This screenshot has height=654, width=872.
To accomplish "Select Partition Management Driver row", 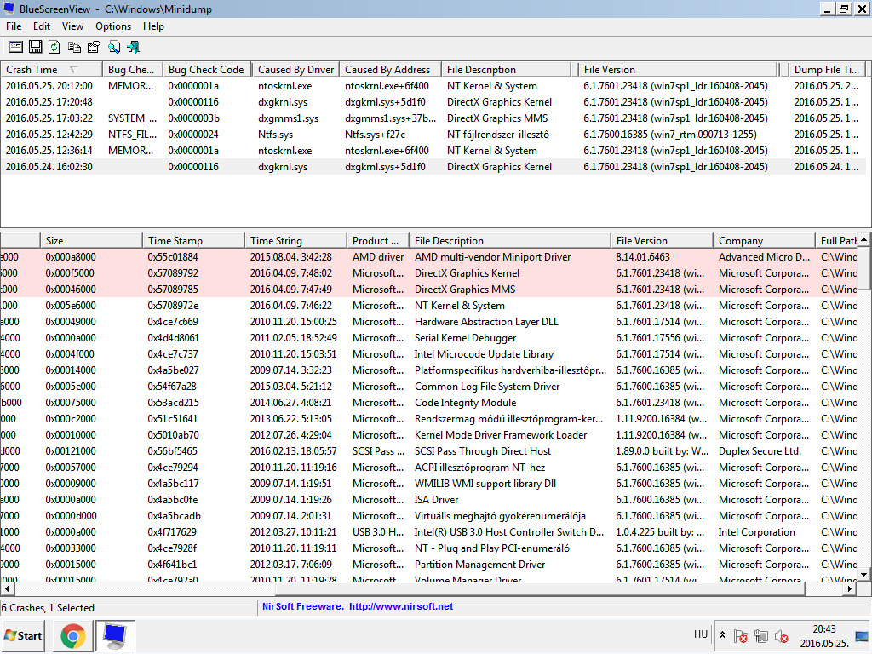I will [x=429, y=564].
